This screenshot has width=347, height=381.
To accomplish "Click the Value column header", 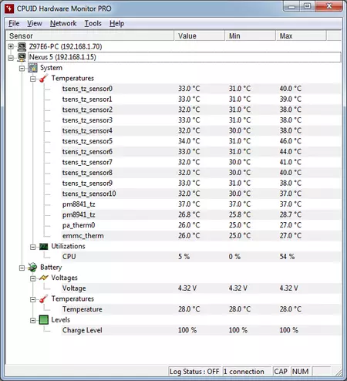I will click(x=200, y=35).
